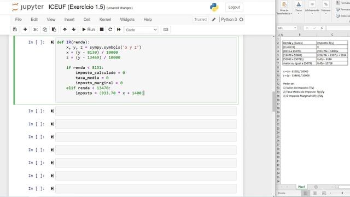The width and height of the screenshot is (350, 197).
Task: Click the notebook vertical scrollbar thumb
Action: point(273,101)
